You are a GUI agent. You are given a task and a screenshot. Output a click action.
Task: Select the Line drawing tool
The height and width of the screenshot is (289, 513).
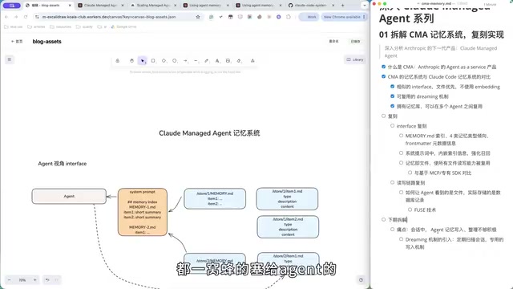[x=196, y=61]
